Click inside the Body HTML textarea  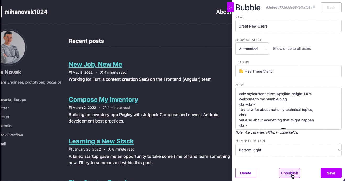(x=288, y=109)
